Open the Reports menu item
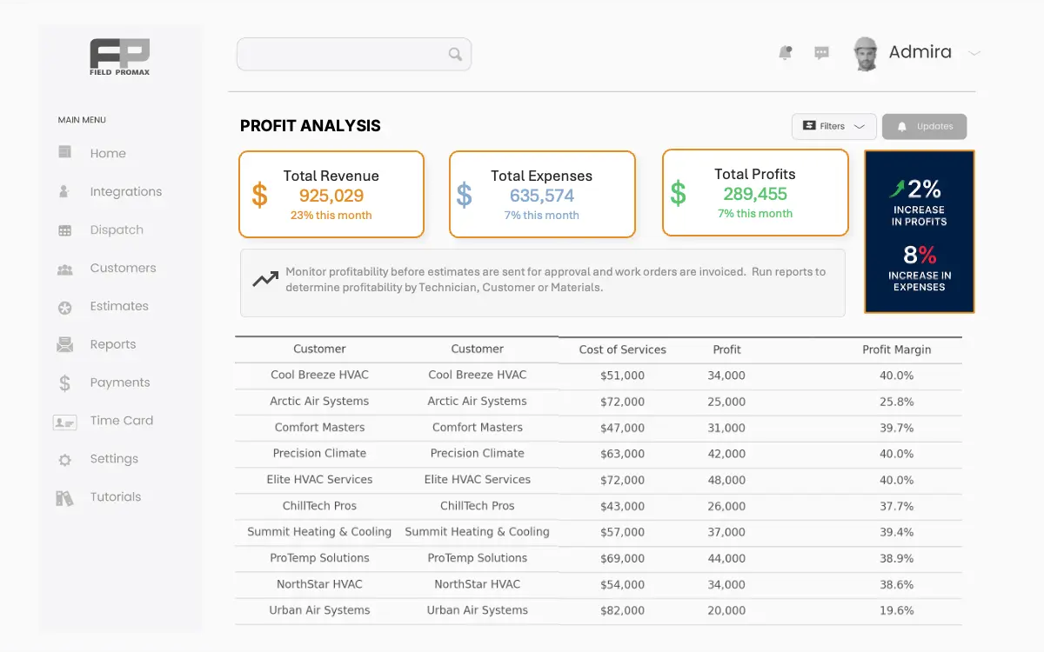The width and height of the screenshot is (1044, 652). [113, 344]
